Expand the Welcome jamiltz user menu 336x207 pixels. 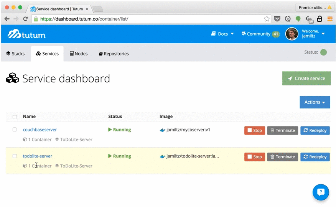[313, 34]
